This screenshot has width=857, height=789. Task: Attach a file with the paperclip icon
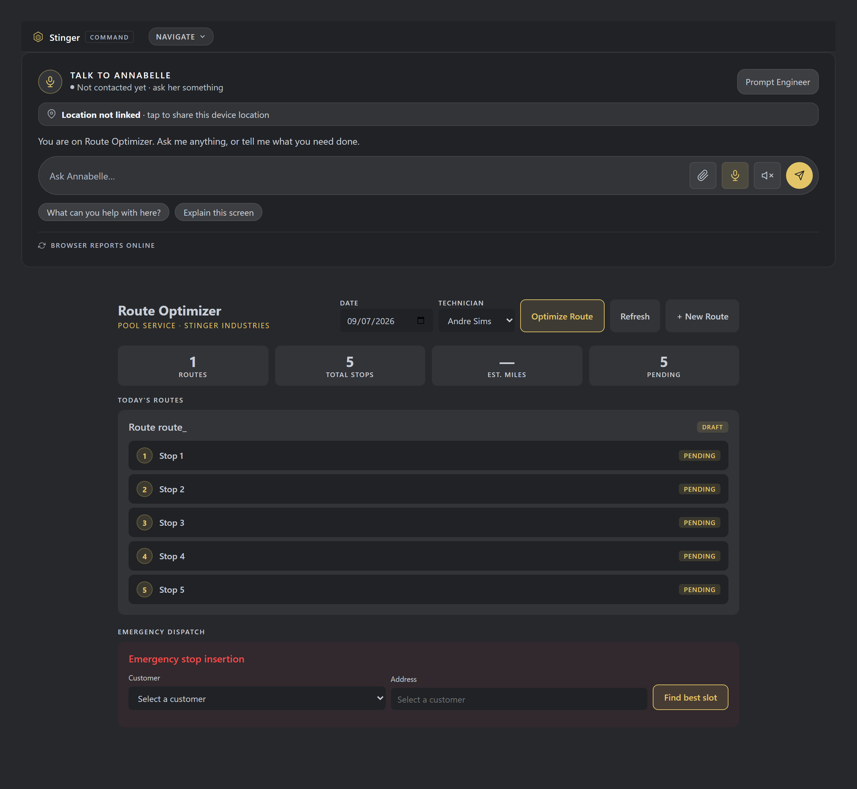tap(702, 175)
